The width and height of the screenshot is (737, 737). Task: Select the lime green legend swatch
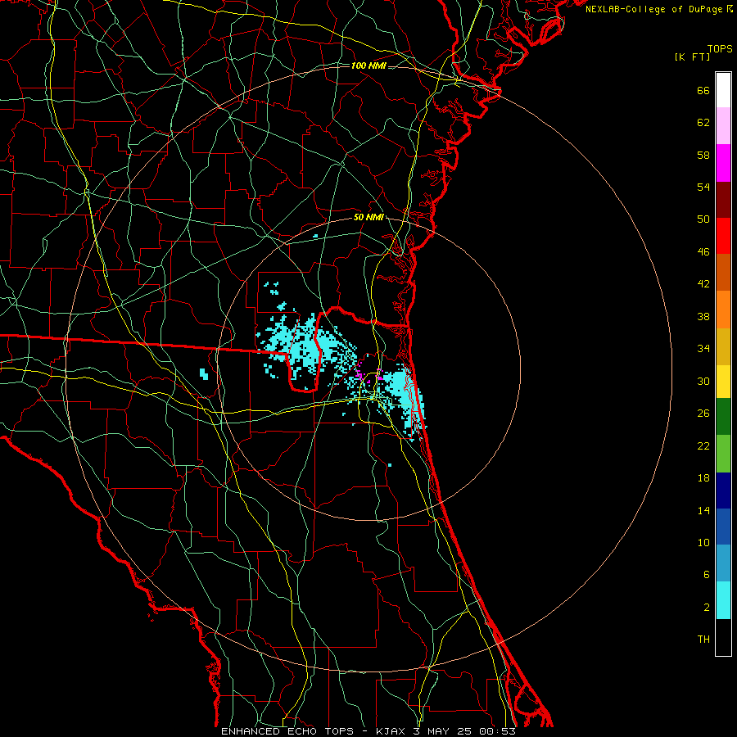pyautogui.click(x=723, y=454)
